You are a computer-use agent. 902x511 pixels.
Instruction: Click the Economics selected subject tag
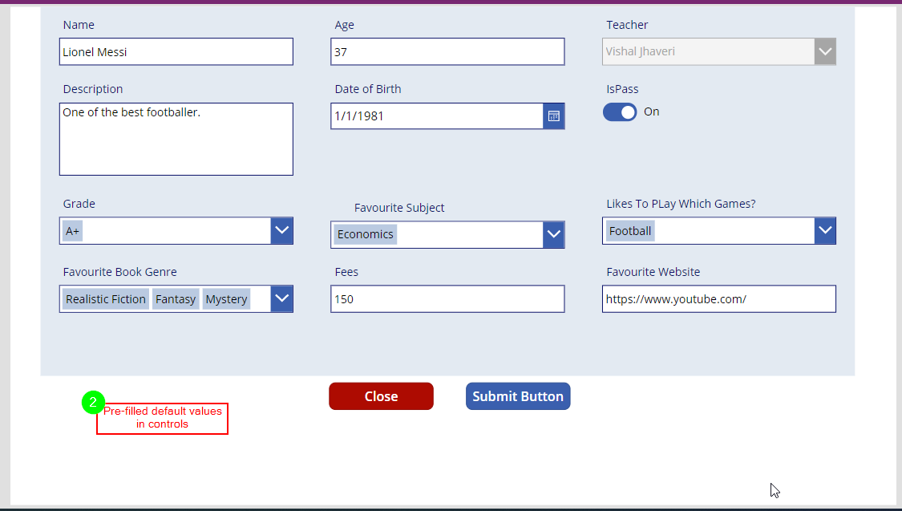366,235
